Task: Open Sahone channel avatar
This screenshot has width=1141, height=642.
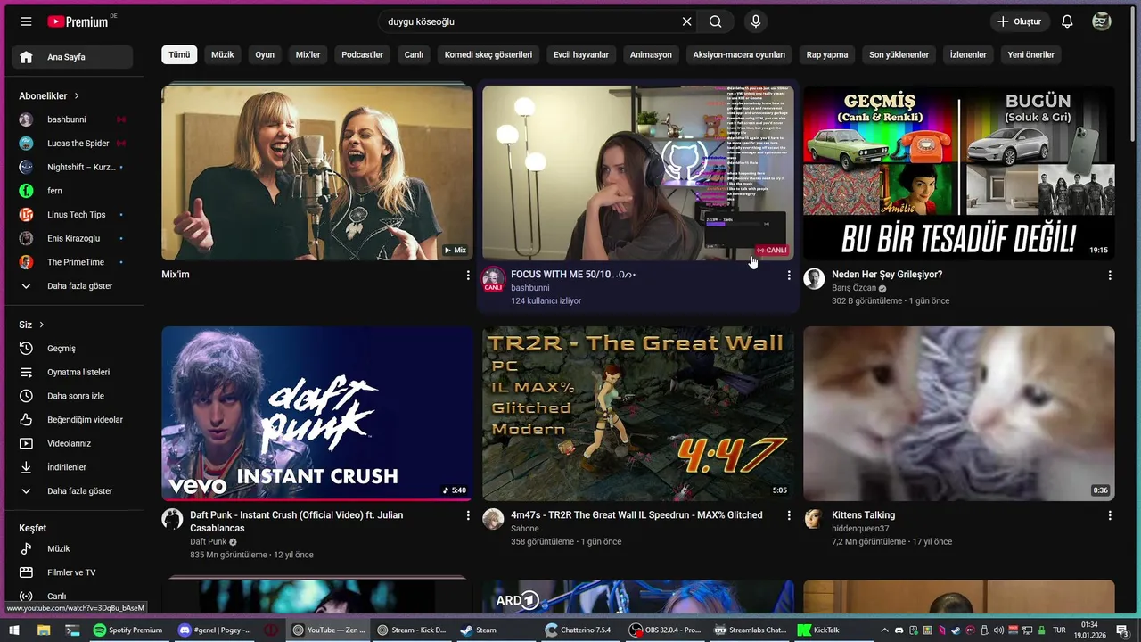Action: point(493,519)
